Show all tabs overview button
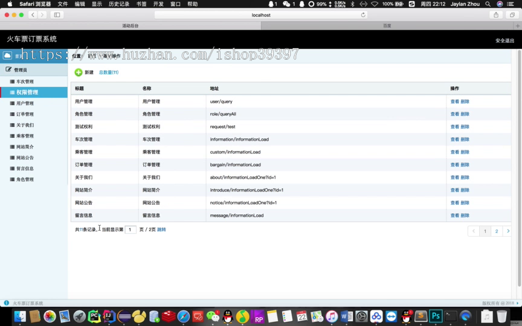The height and width of the screenshot is (326, 522). click(512, 14)
